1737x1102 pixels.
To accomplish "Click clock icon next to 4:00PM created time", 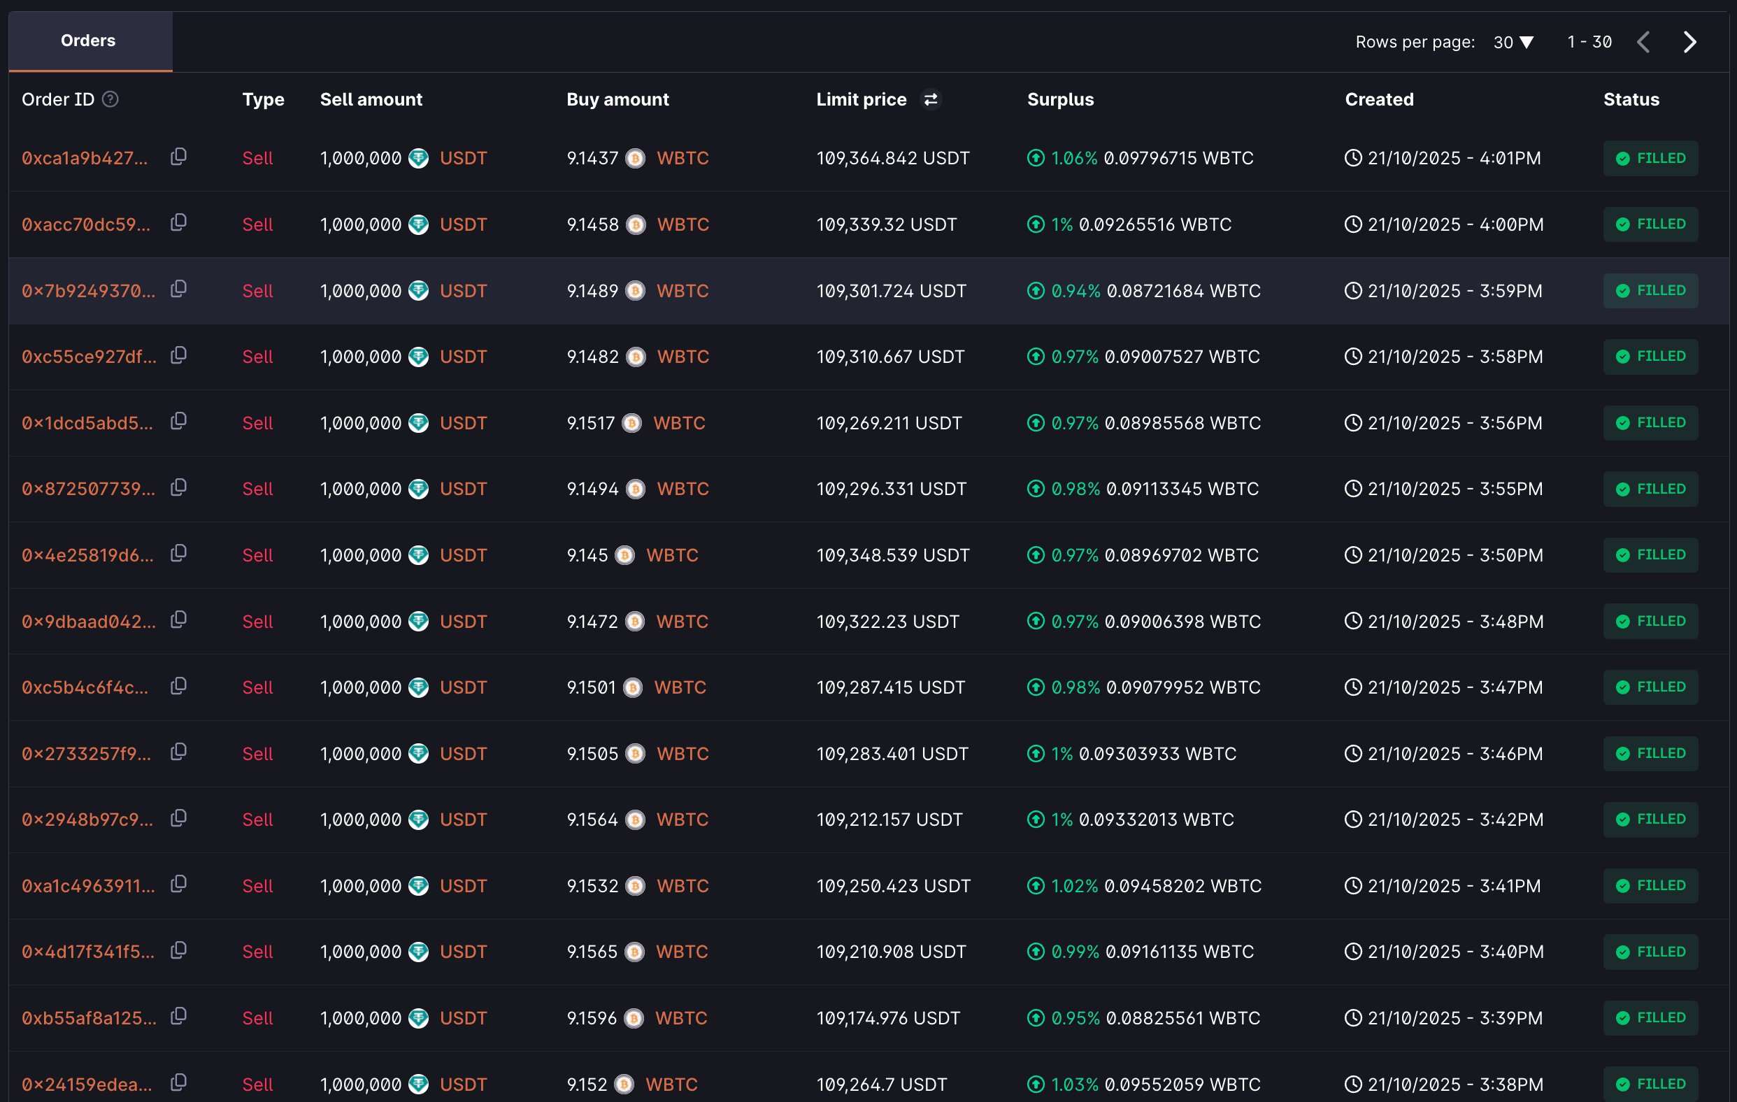I will [1352, 224].
